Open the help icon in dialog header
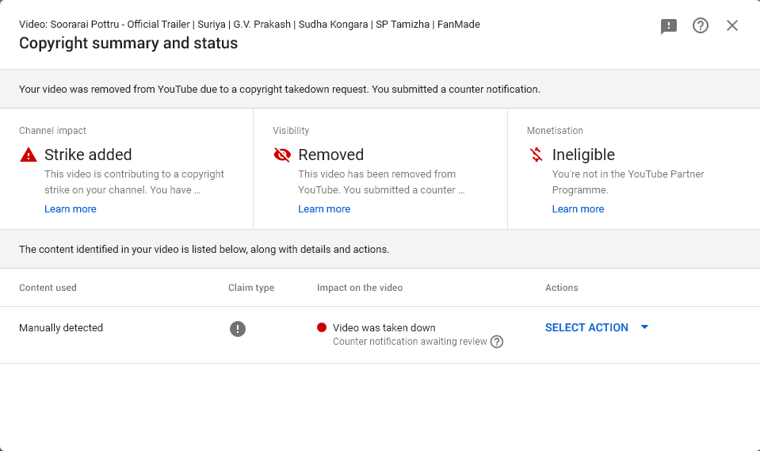The width and height of the screenshot is (760, 451). 701,25
